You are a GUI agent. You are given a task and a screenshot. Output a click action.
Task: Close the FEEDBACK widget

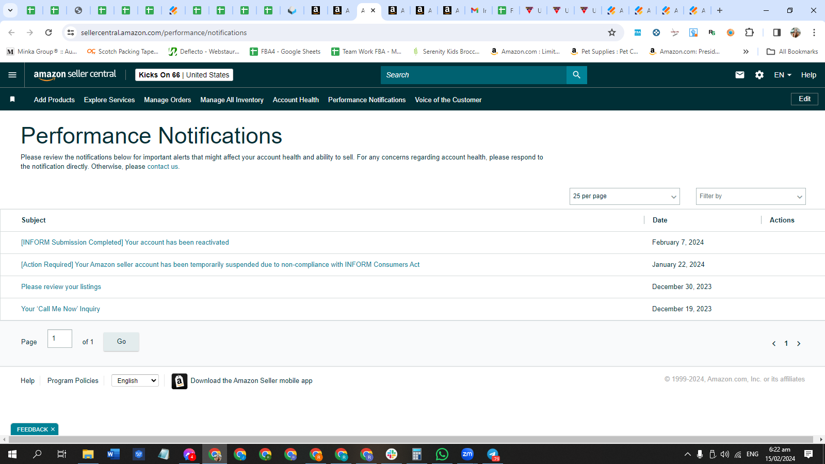pyautogui.click(x=53, y=429)
